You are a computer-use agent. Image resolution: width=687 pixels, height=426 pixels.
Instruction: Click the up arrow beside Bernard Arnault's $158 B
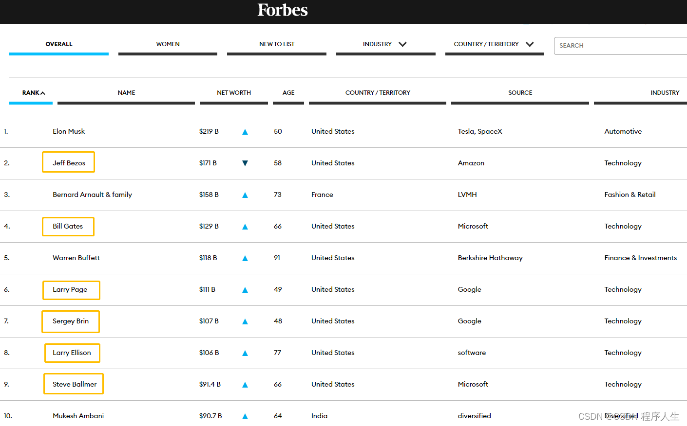[x=245, y=195]
